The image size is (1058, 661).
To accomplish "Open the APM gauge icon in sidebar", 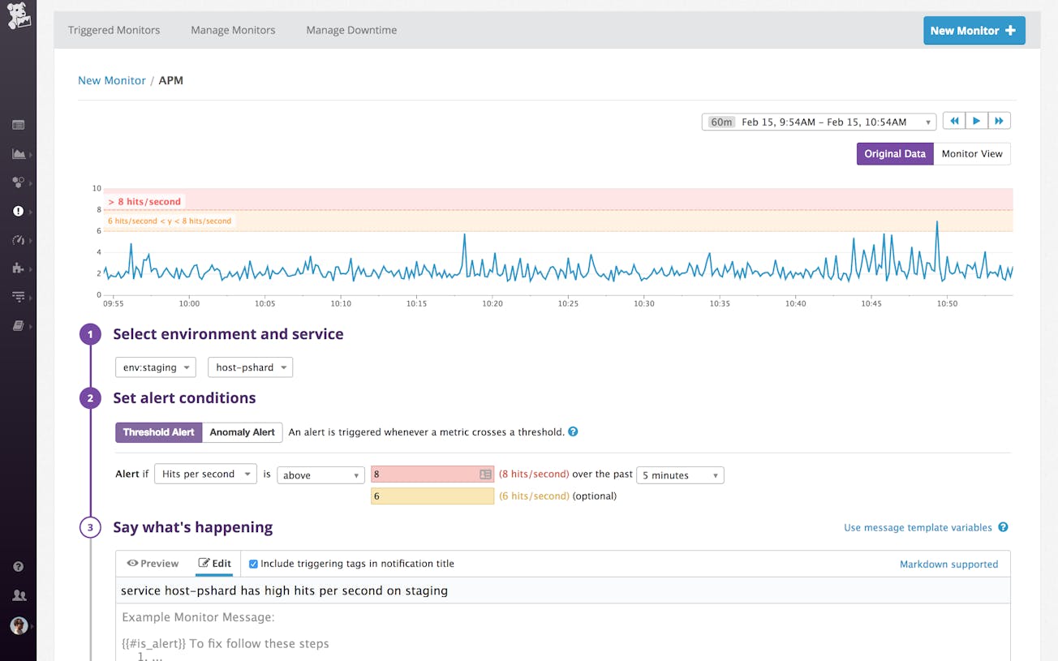I will pos(18,239).
